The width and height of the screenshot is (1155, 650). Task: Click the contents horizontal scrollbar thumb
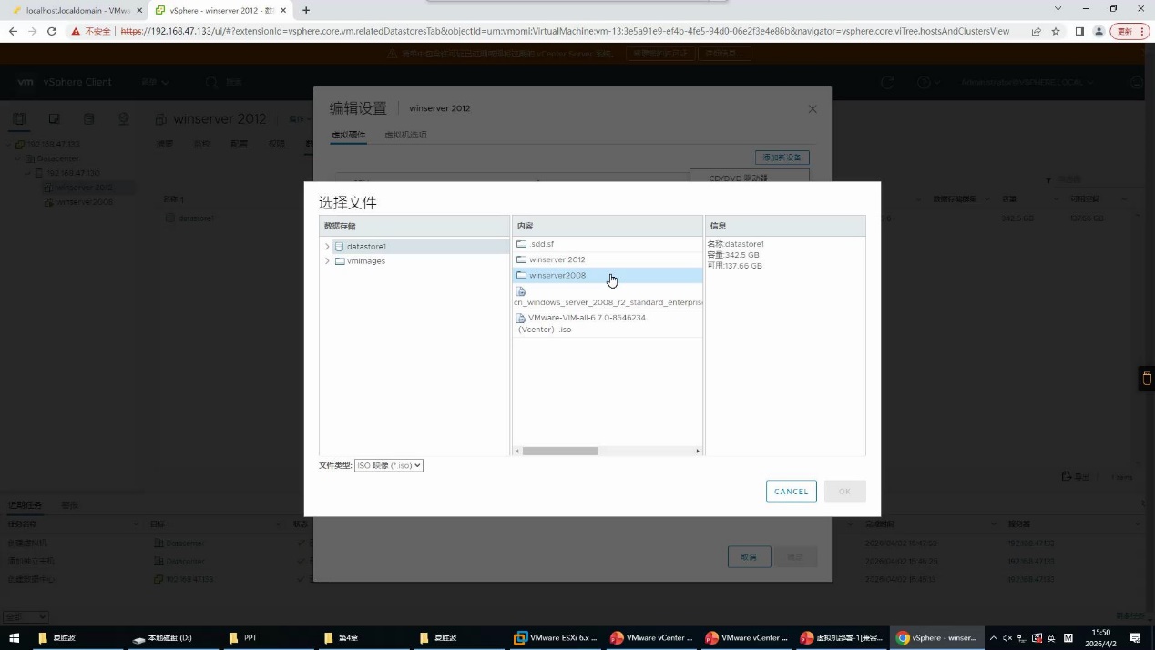point(559,451)
